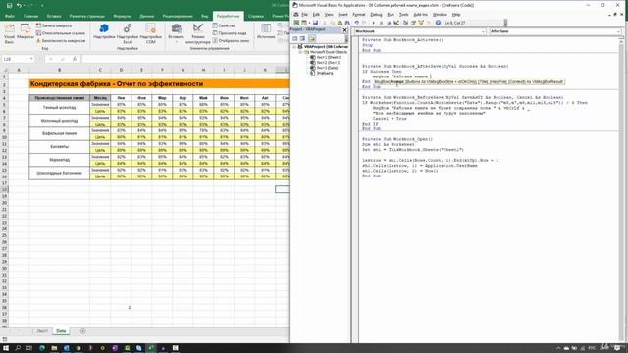Open Свойства in Excel developer ribbon
Screen dimensions: 628x353
(x=224, y=25)
